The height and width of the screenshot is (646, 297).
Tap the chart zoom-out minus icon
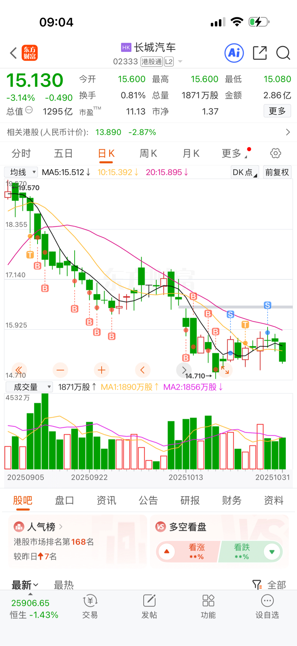point(60,370)
